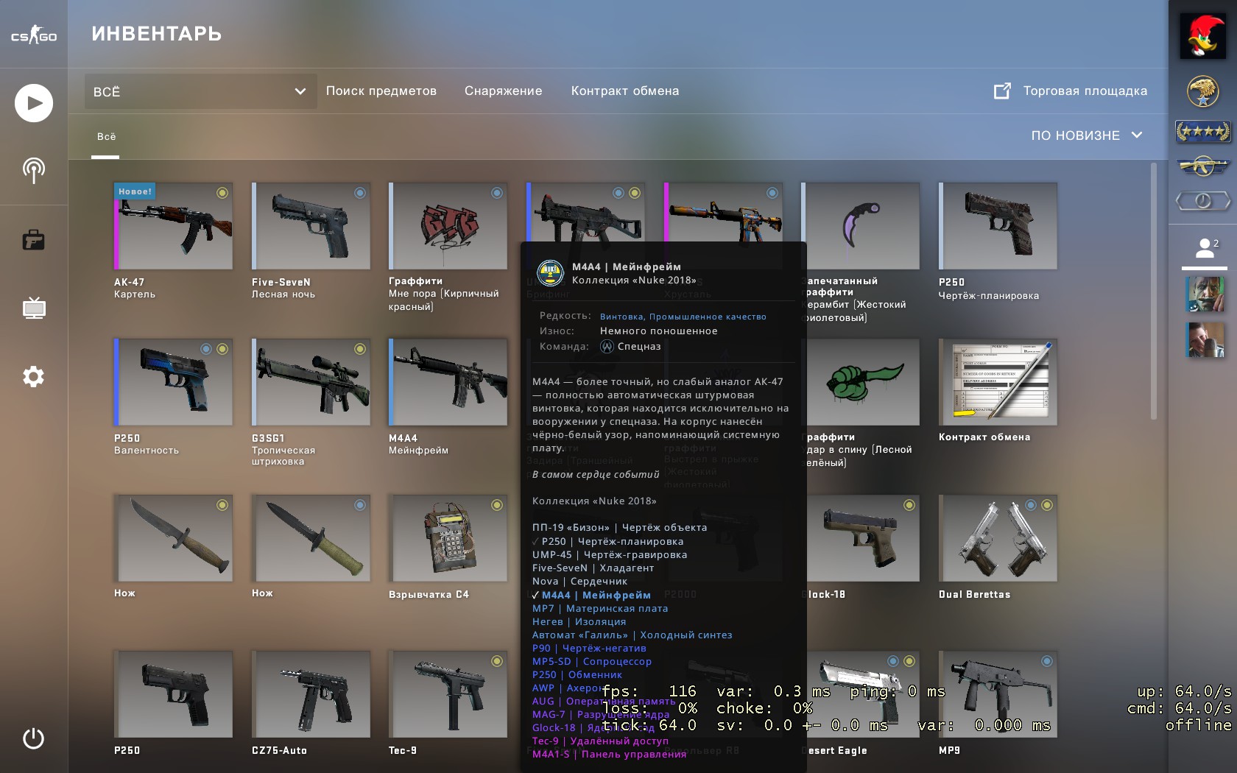Select the AK-47 Картель item

(x=174, y=226)
